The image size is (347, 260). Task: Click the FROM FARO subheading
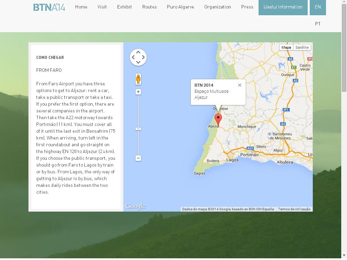coord(49,70)
